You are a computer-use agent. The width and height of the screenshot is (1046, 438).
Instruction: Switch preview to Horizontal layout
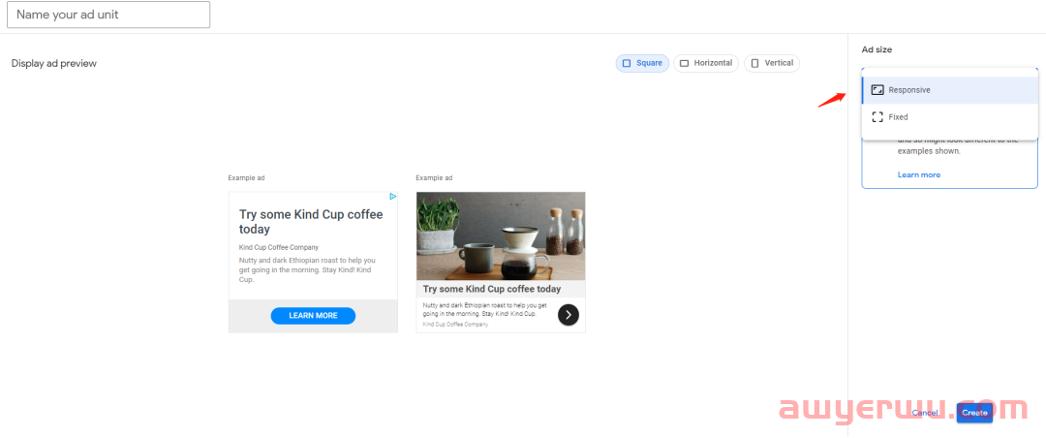[706, 63]
